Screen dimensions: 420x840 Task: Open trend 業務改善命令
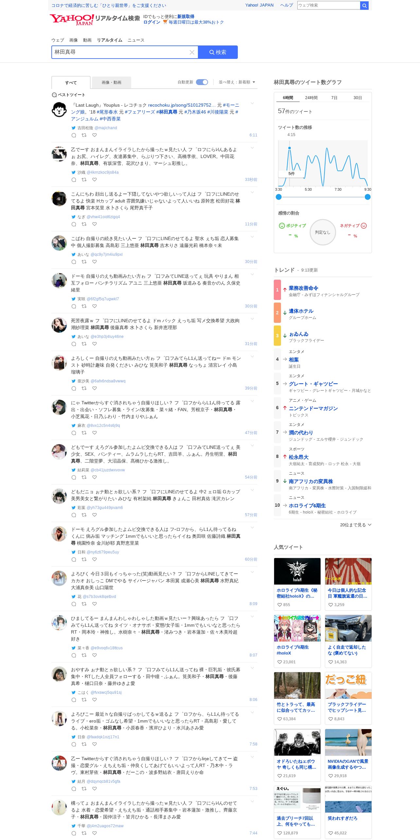pos(303,288)
